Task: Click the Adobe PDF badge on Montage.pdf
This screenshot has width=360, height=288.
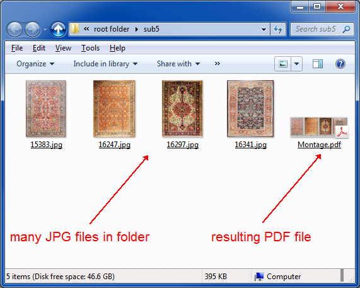Action: [x=342, y=132]
